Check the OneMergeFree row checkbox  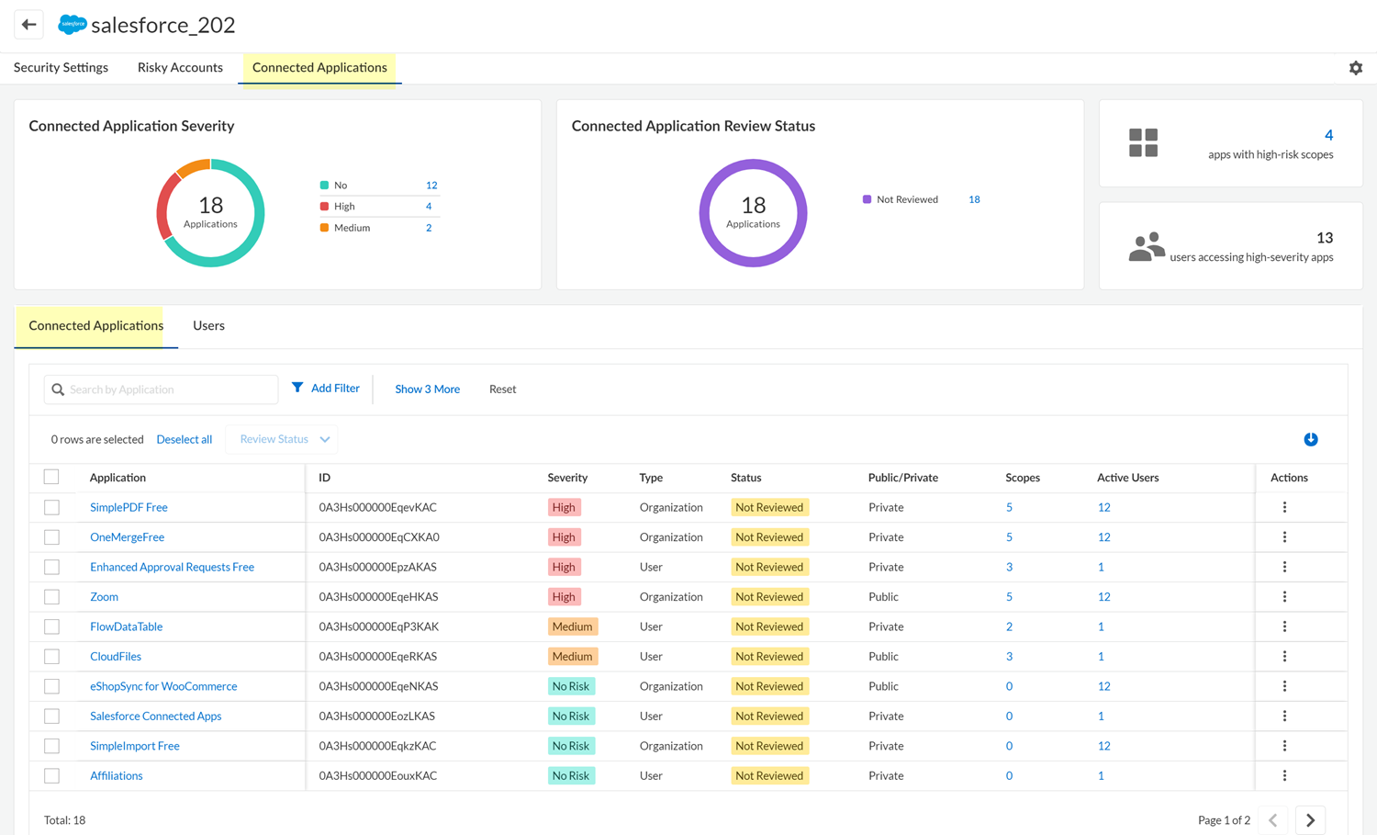(x=51, y=537)
